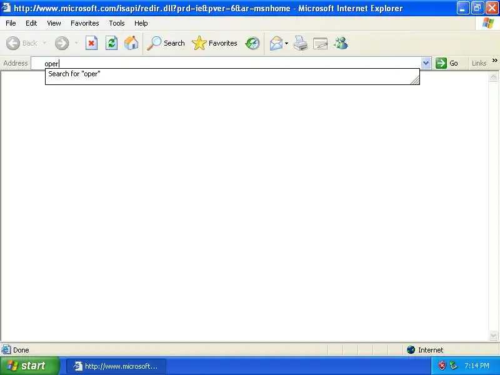This screenshot has height=375, width=500.
Task: Refresh the page with the green arrows icon
Action: click(x=112, y=43)
